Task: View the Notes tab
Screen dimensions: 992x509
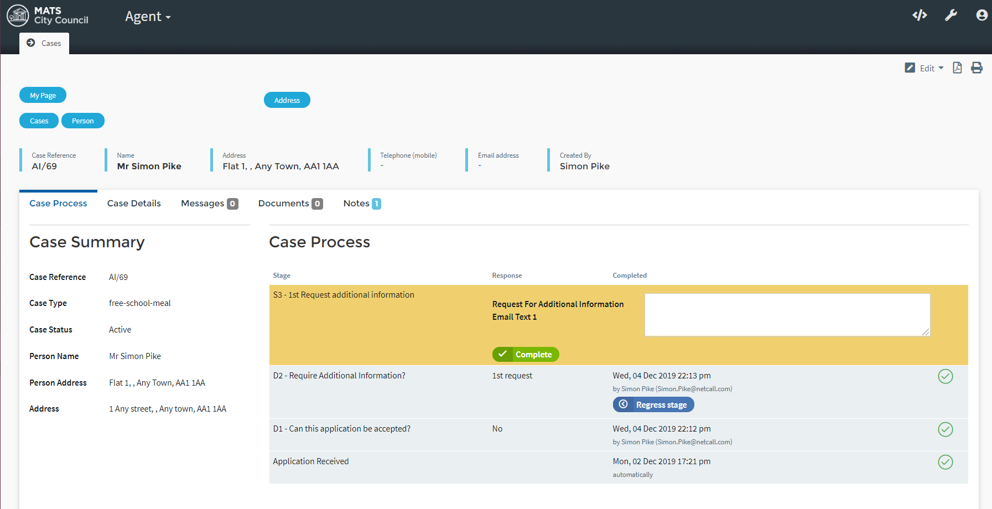Action: click(362, 204)
